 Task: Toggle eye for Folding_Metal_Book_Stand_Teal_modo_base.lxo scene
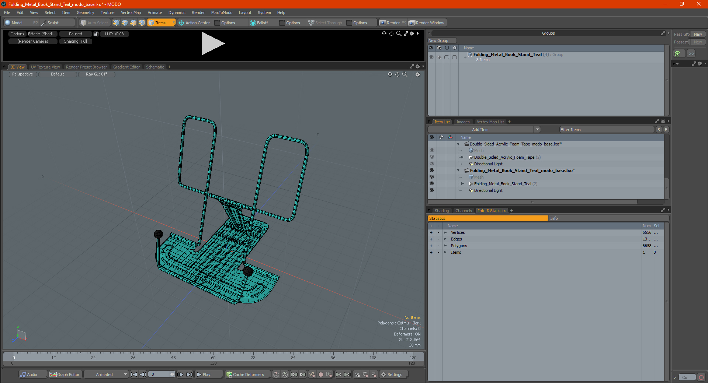tap(431, 171)
